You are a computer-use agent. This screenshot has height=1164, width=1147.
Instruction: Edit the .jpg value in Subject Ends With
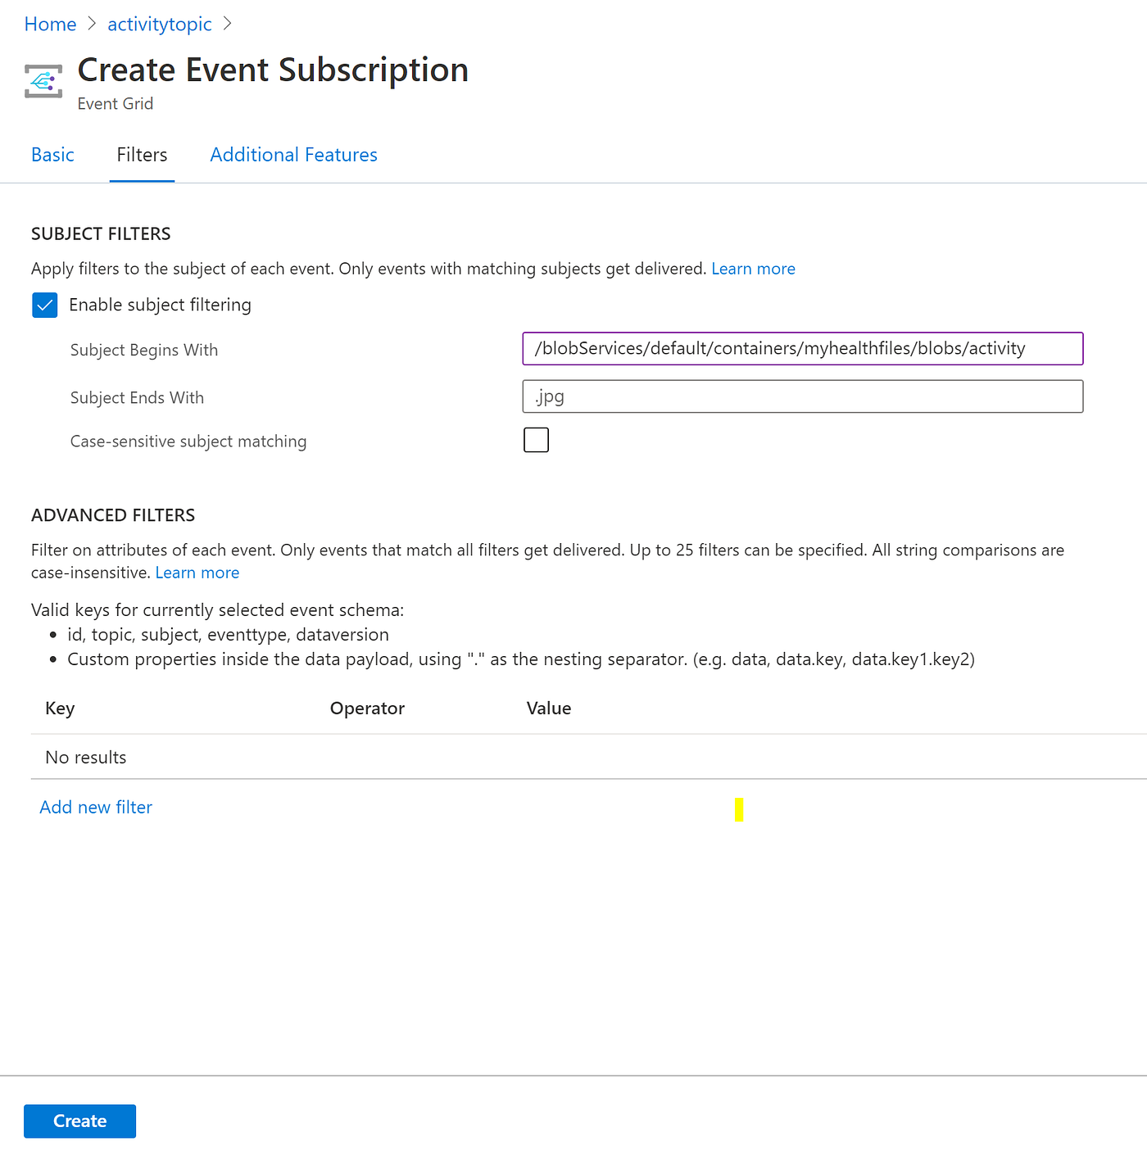(x=803, y=396)
